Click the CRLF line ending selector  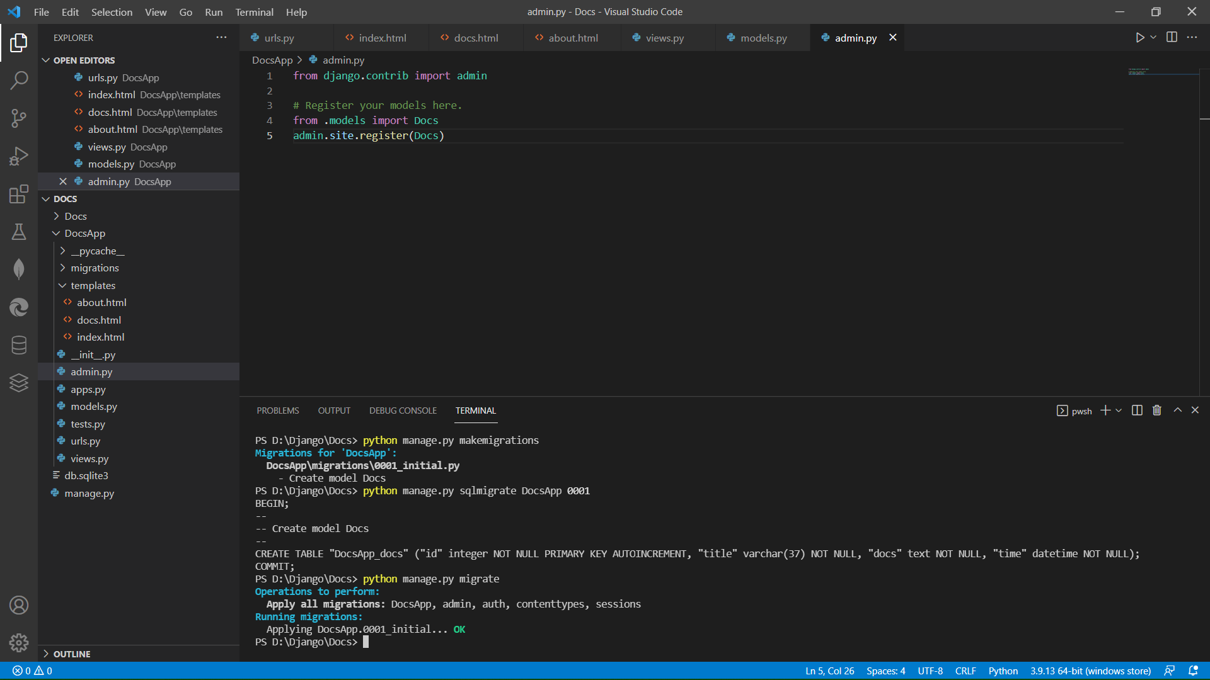965,671
